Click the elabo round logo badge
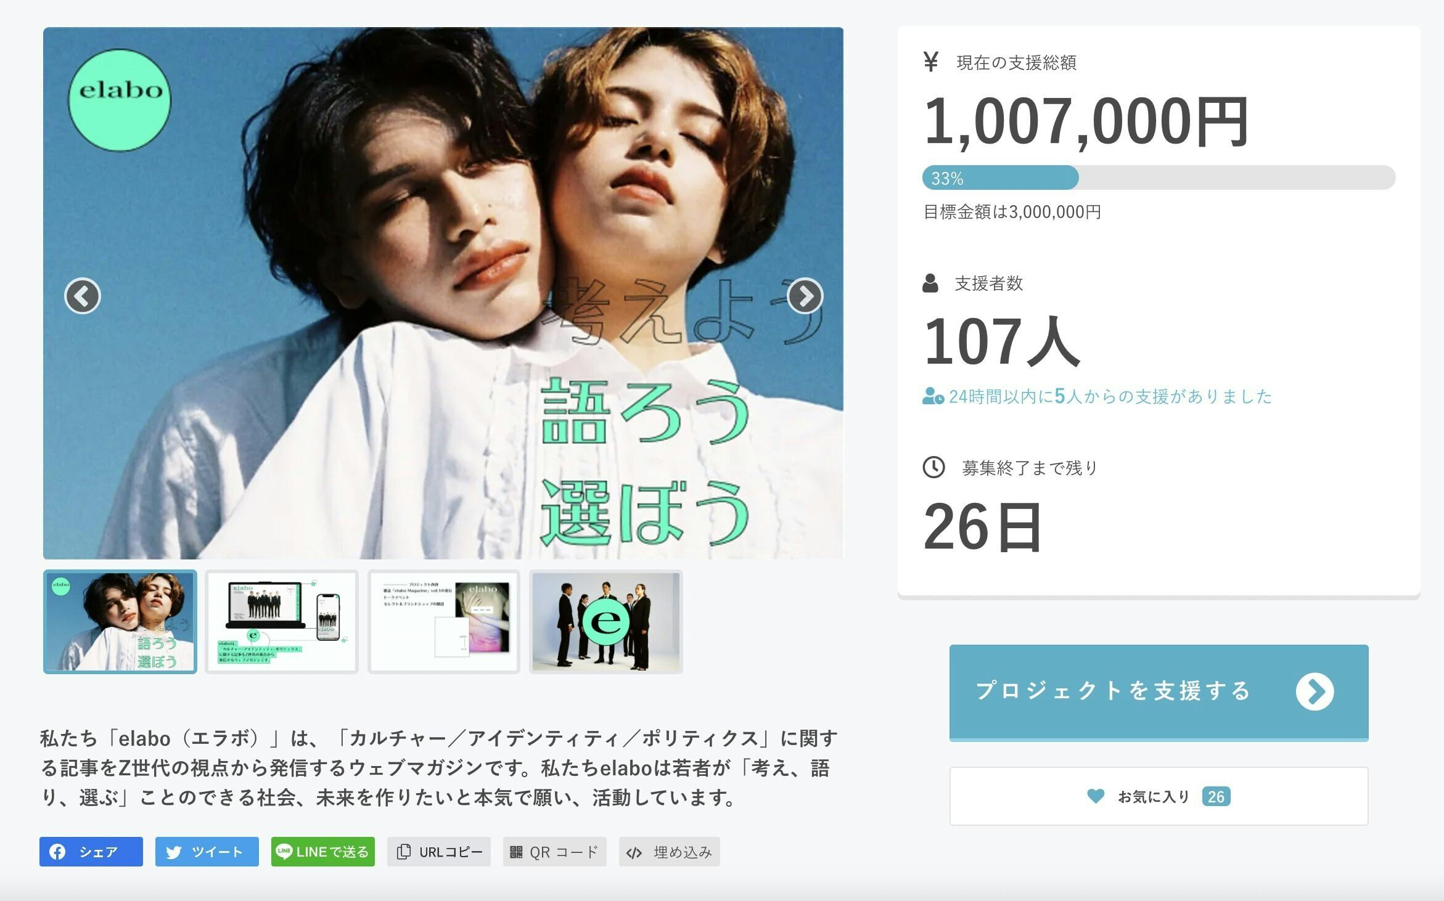Screen dimensions: 1444x901 point(120,100)
